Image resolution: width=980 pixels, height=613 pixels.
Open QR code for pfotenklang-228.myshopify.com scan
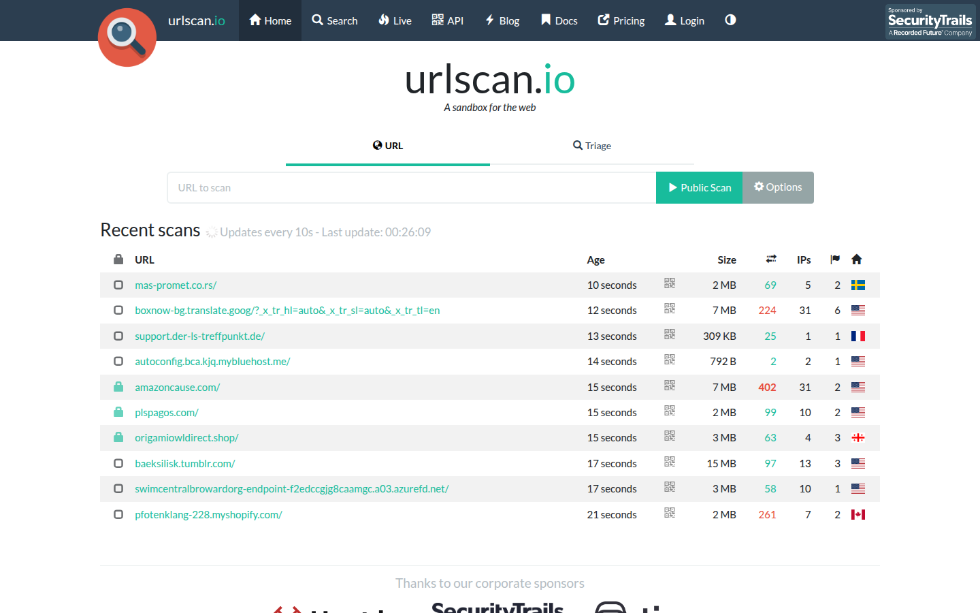point(670,513)
